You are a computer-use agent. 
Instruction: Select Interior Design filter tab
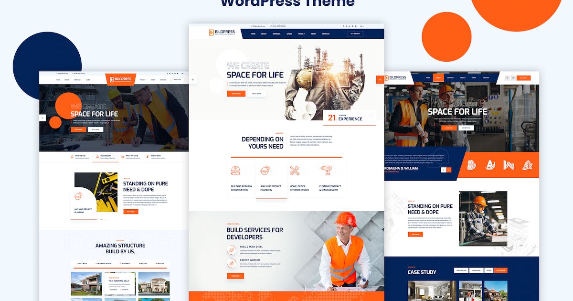point(104,263)
